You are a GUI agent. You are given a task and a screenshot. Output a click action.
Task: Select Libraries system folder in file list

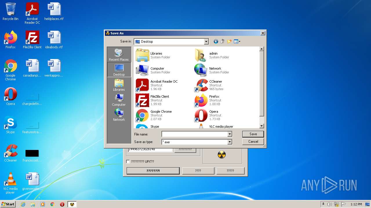(x=153, y=55)
